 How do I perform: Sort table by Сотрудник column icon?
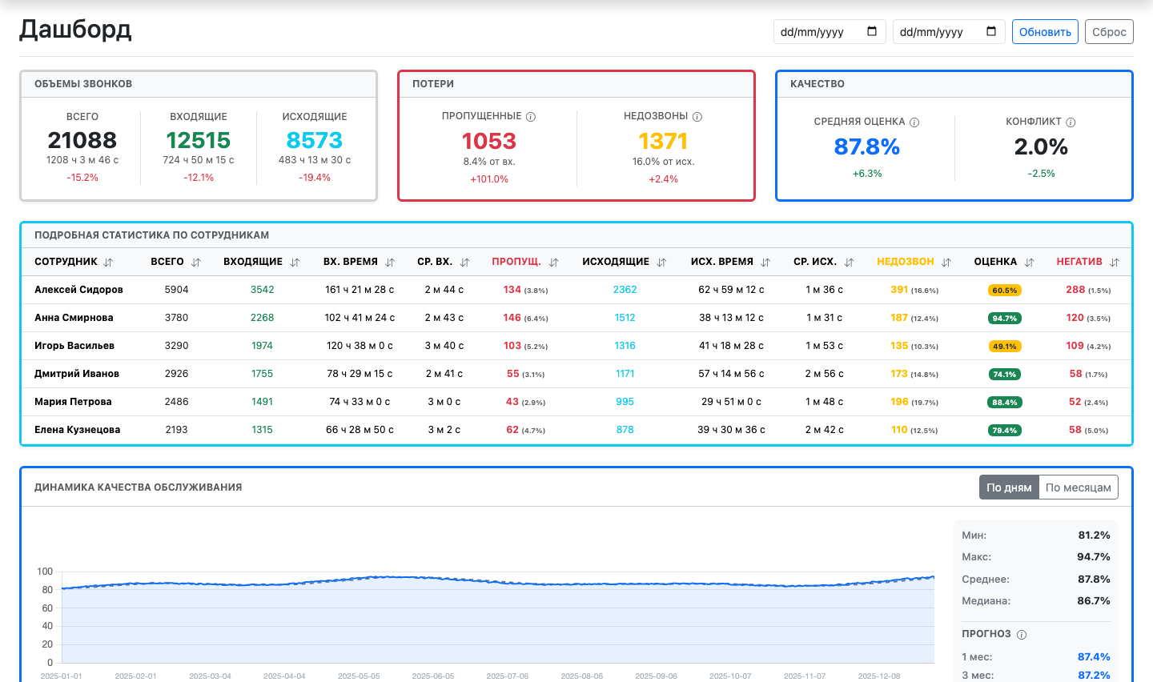108,263
